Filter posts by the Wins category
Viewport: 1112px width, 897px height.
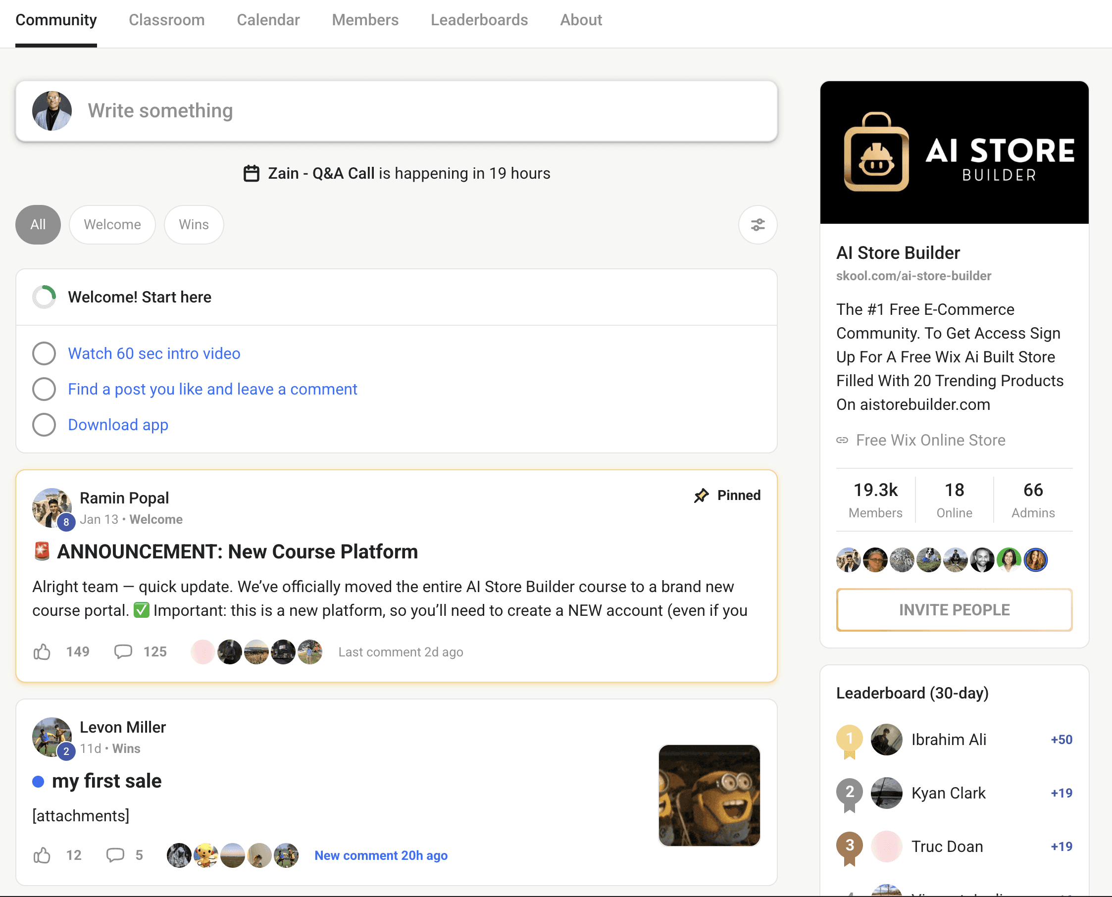[194, 225]
